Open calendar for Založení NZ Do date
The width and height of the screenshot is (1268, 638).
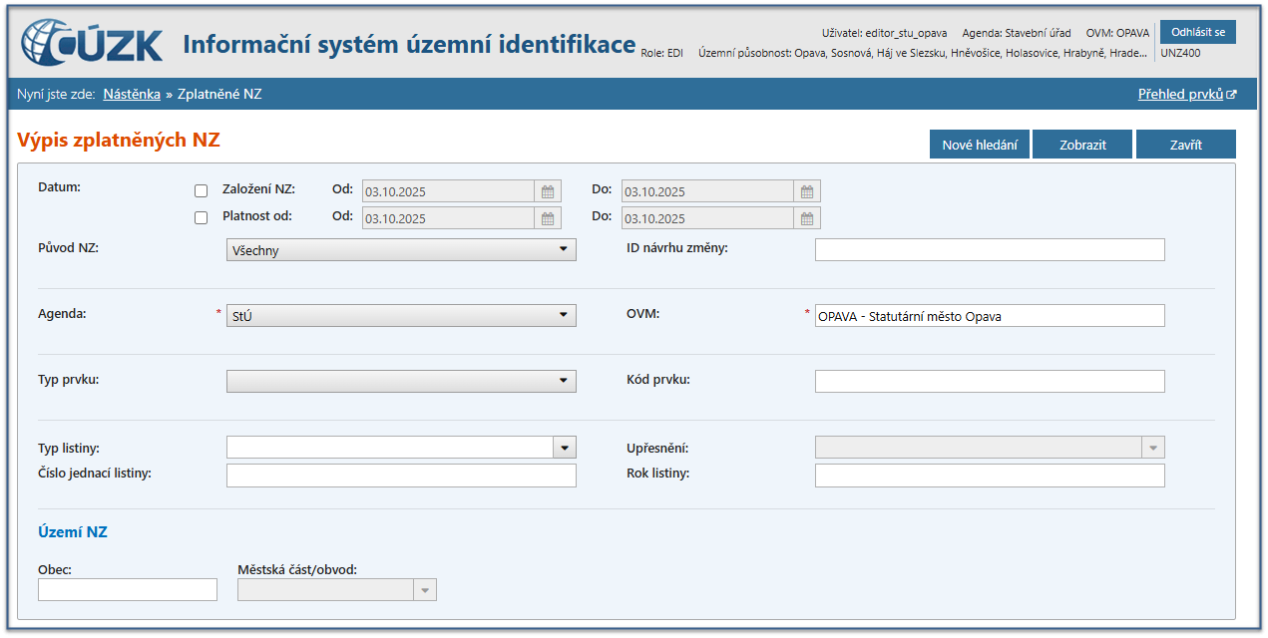[x=807, y=191]
